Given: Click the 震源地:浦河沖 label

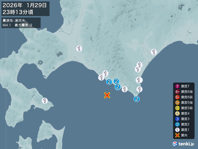Looking at the screenshot, I should point(14,21).
